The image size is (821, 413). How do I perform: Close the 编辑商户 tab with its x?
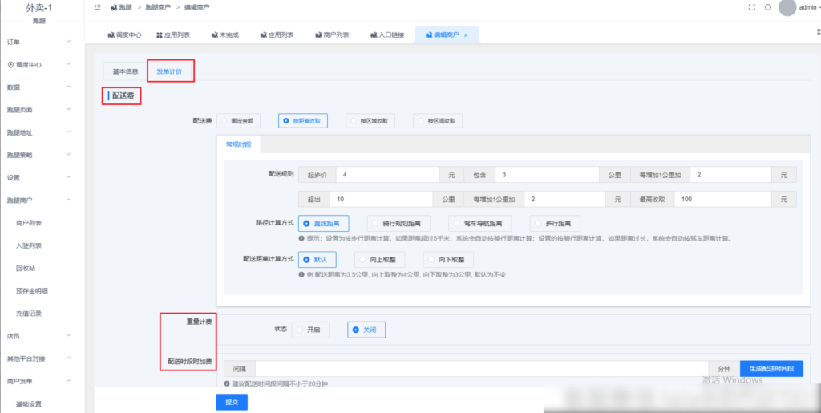click(466, 35)
